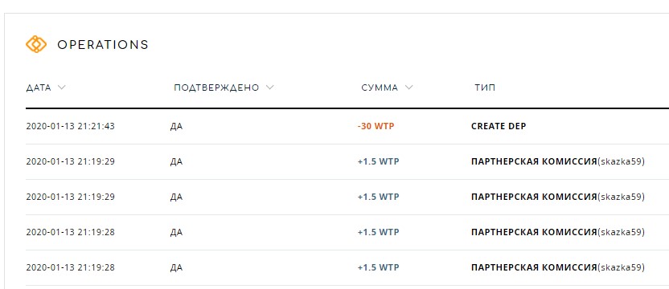Screen dimensions: 669x289
Task: Select the timestamp directly beneath 21:21:43
Action: click(71, 162)
